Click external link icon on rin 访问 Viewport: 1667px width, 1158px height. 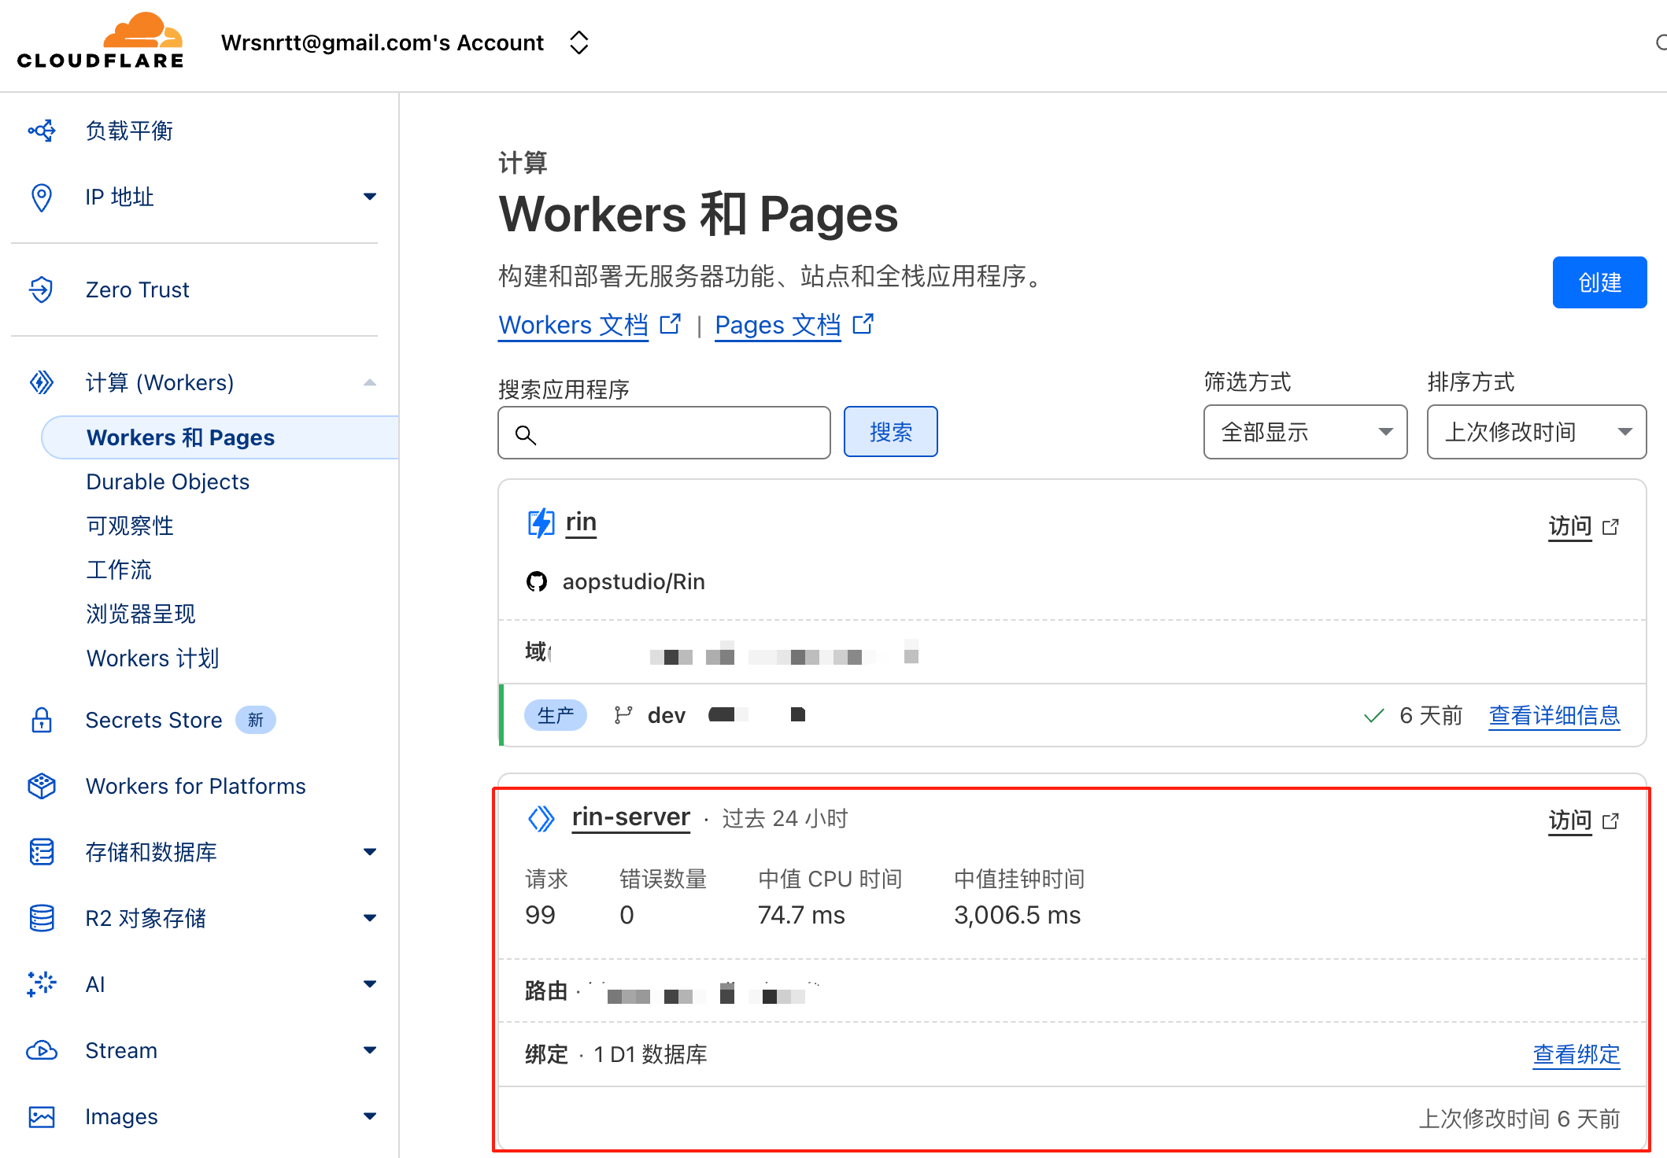coord(1610,526)
